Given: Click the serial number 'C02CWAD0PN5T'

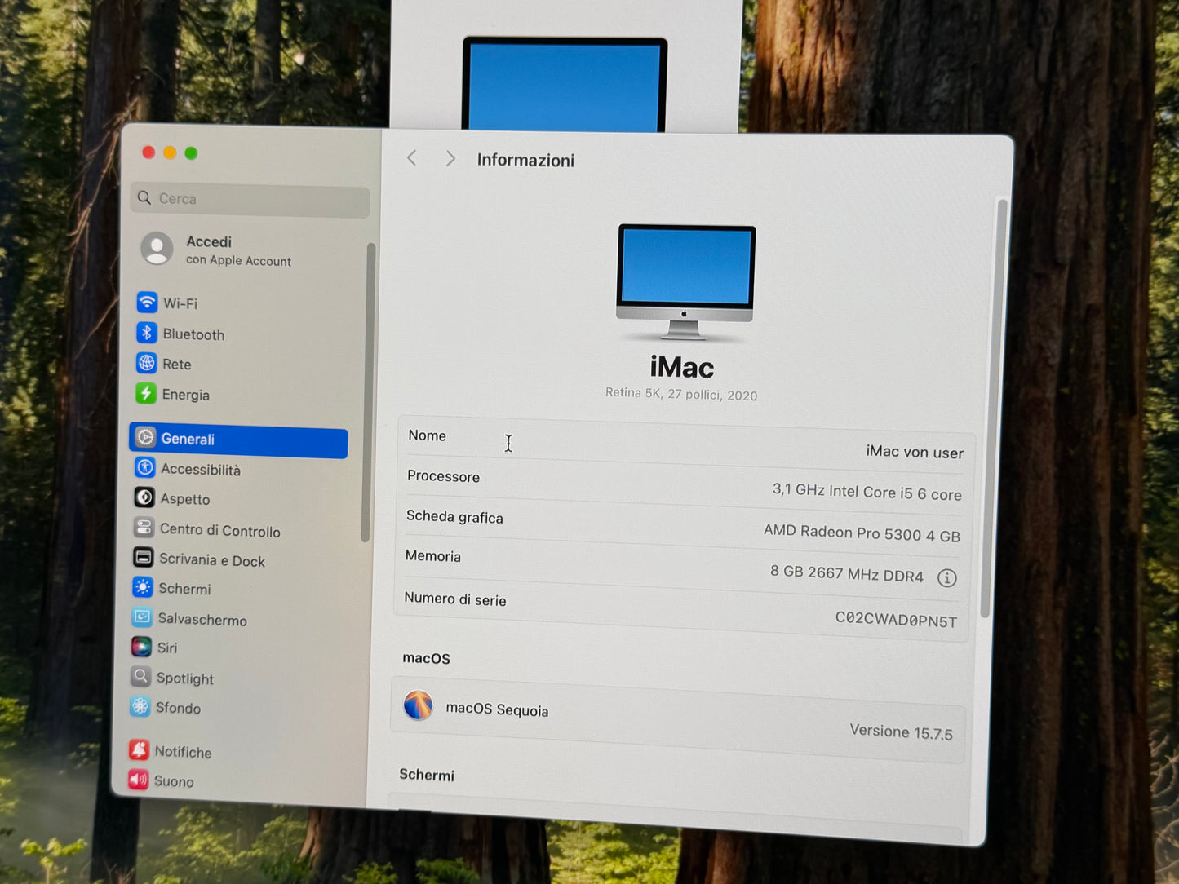Looking at the screenshot, I should pyautogui.click(x=896, y=619).
